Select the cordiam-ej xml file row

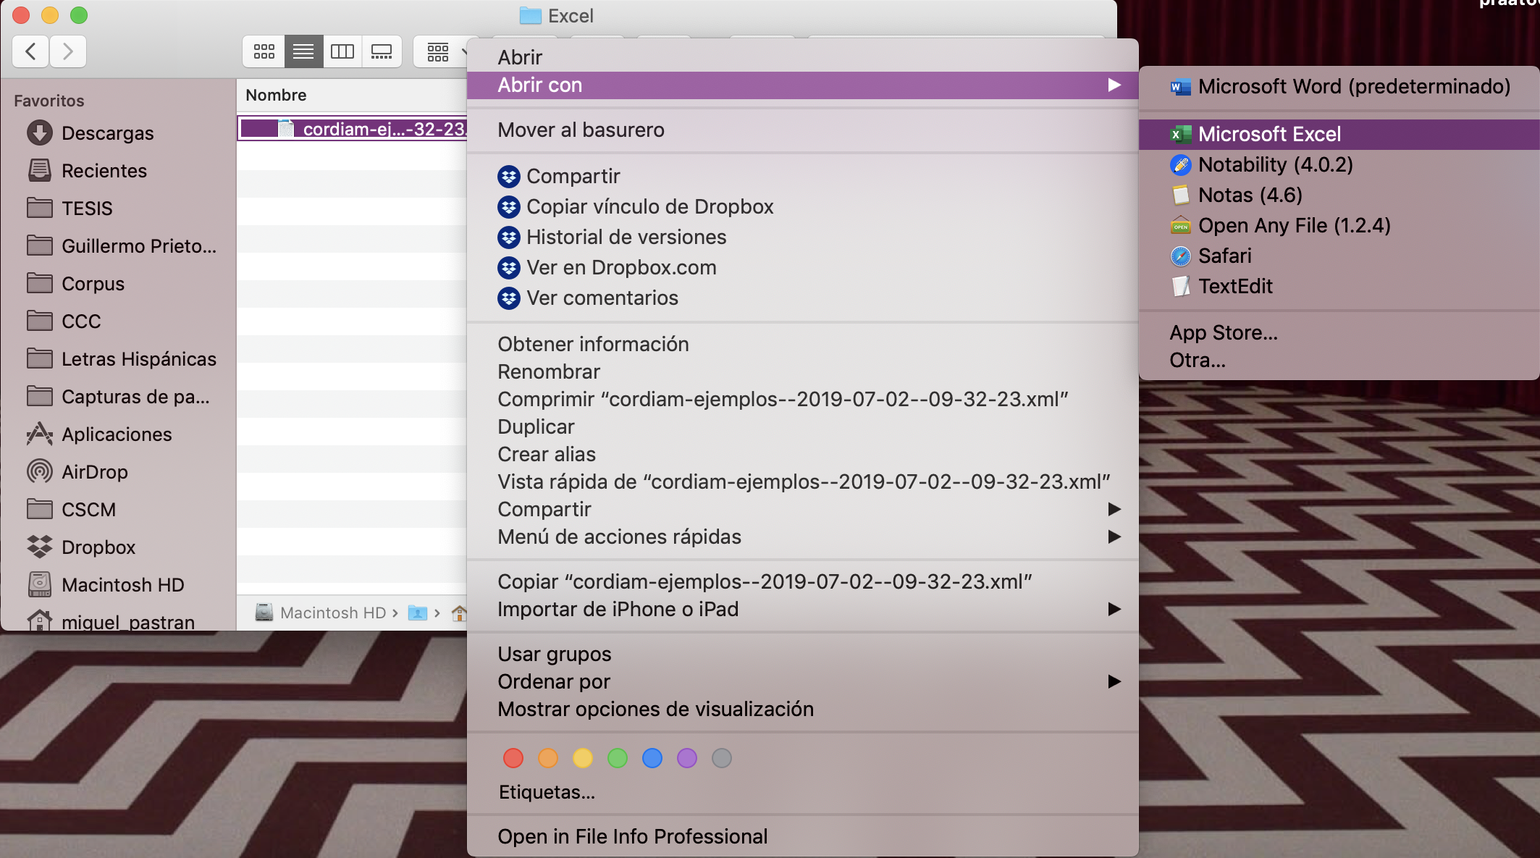tap(353, 129)
